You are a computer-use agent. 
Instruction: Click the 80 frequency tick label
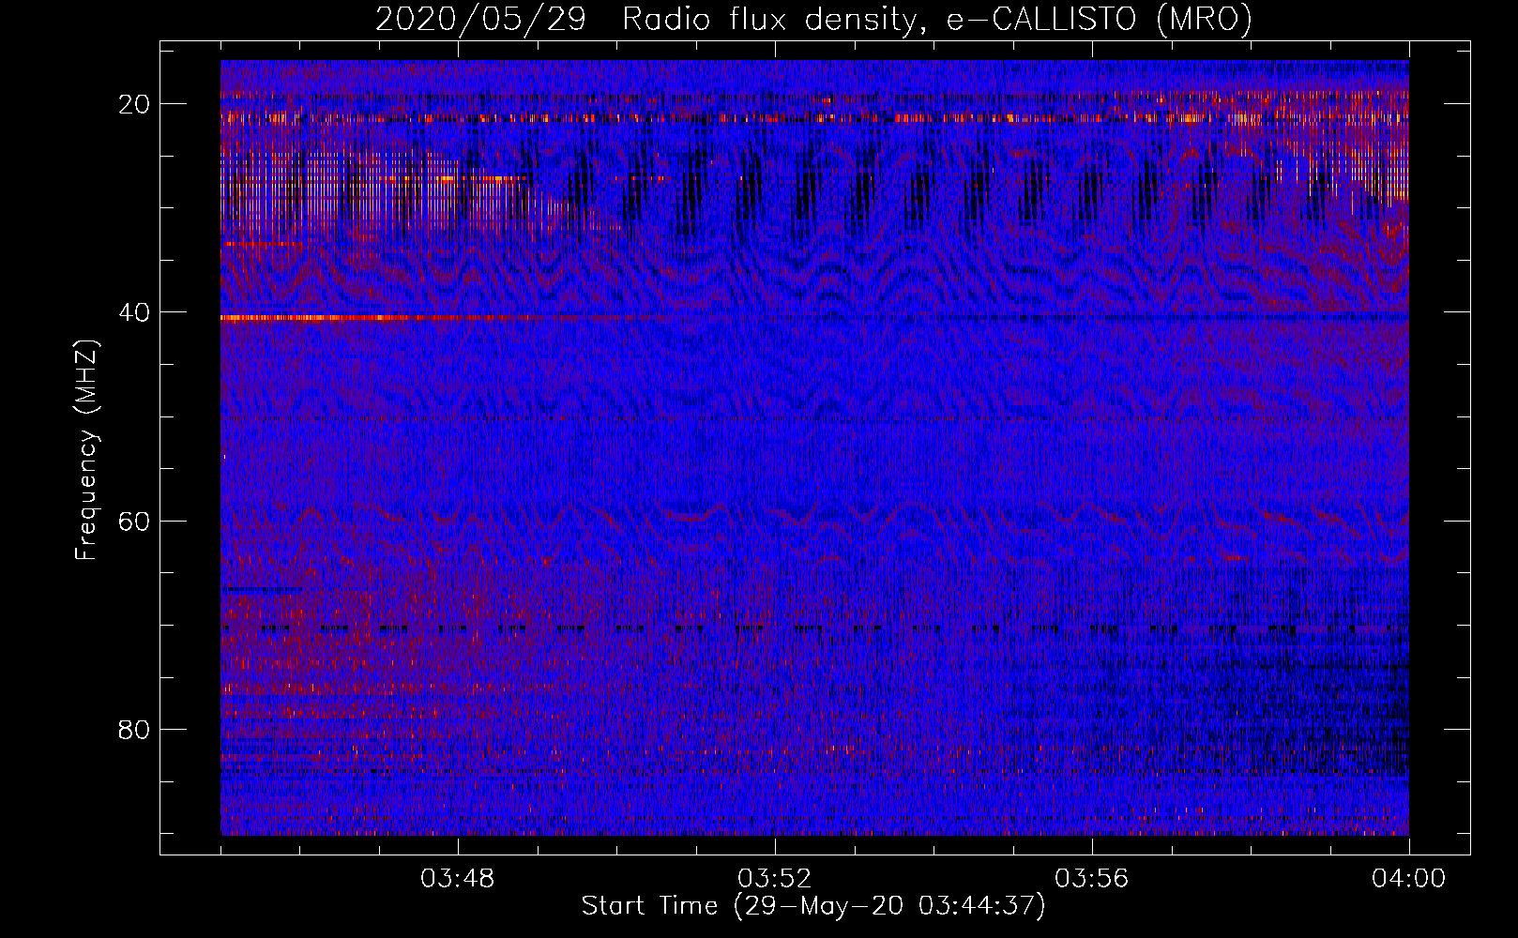(134, 729)
